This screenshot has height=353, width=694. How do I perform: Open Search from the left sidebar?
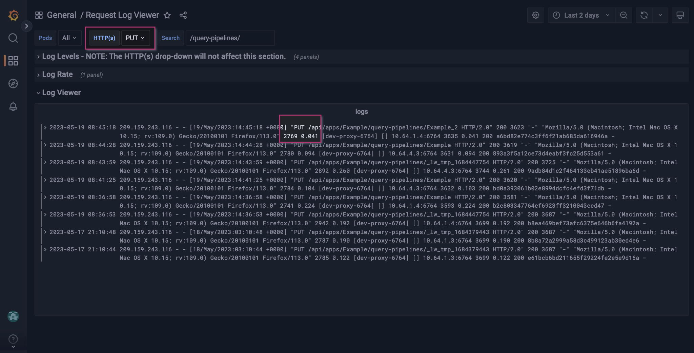[13, 38]
